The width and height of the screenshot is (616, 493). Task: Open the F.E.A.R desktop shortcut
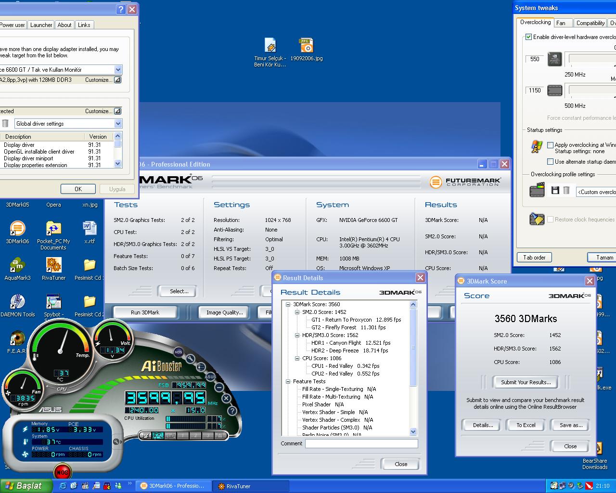point(17,342)
